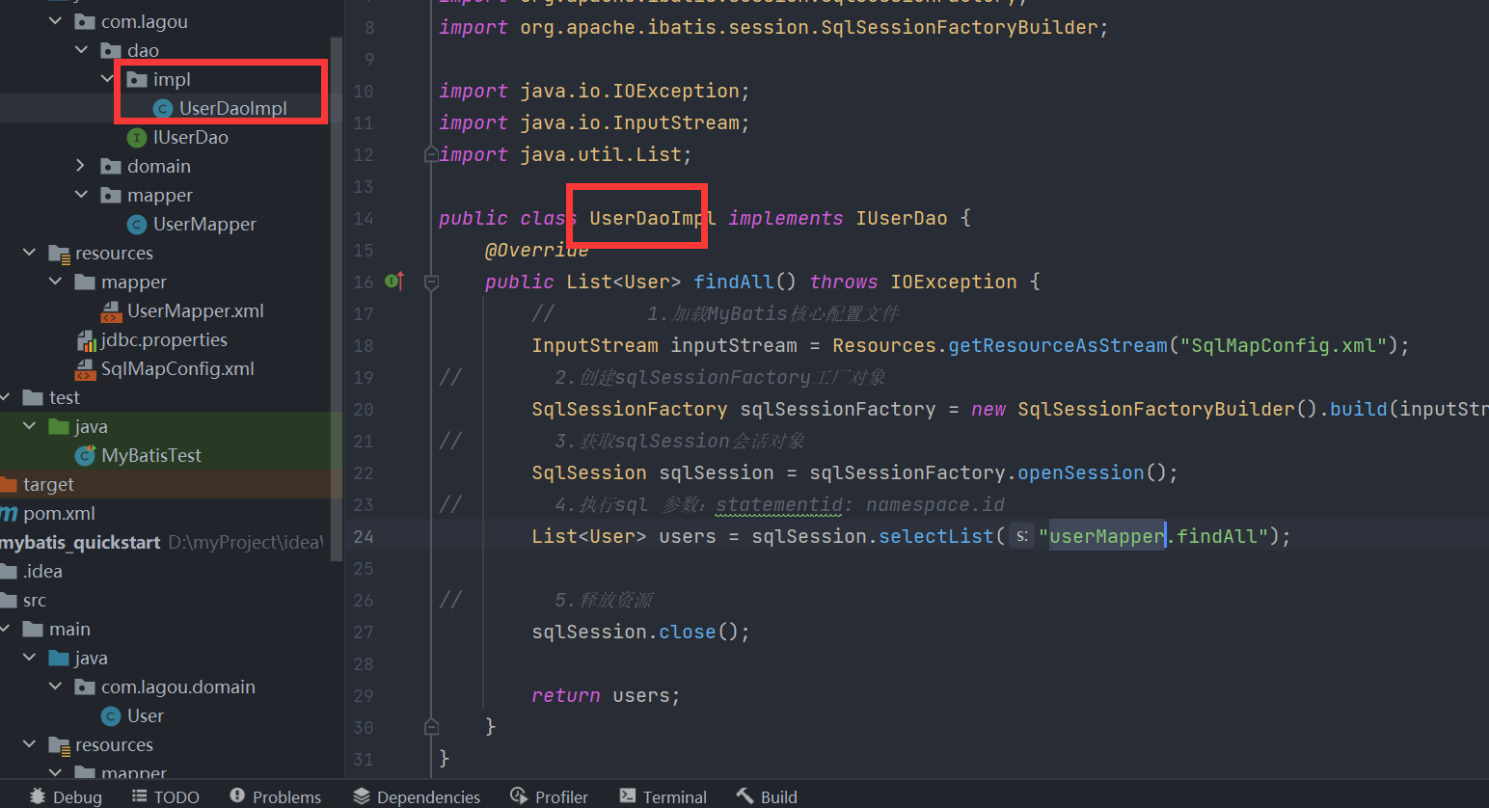Select UserDaoImpl in the project tree
The height and width of the screenshot is (808, 1489).
[x=233, y=109]
